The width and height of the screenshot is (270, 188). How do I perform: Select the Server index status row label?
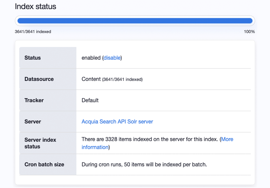pos(40,143)
